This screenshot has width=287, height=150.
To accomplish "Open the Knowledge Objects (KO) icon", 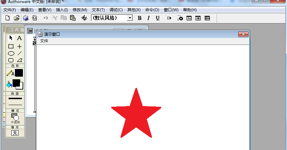I will click(x=207, y=18).
